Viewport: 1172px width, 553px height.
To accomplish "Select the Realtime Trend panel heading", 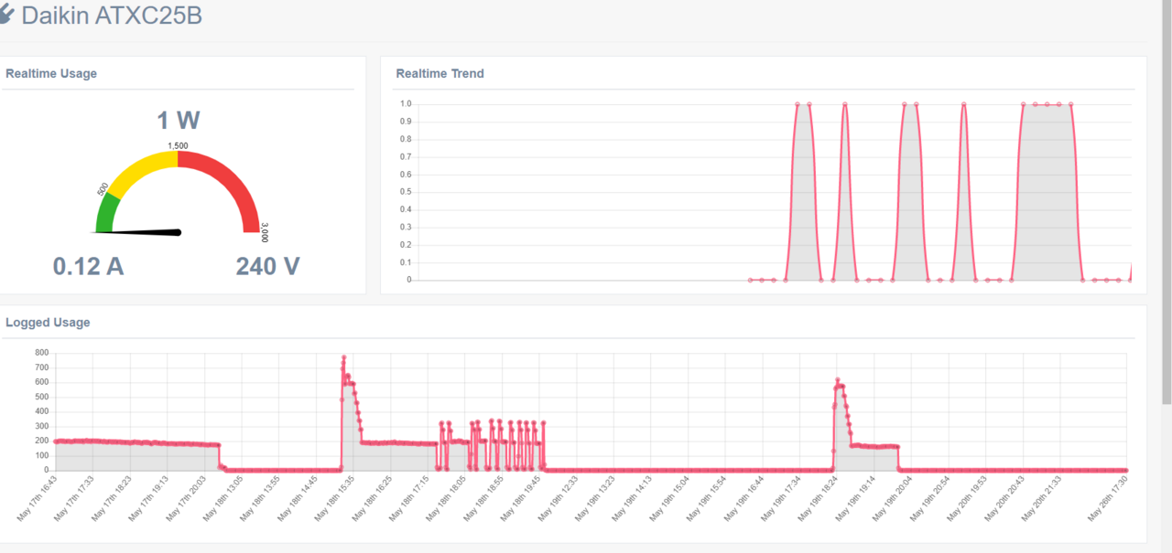I will pos(439,73).
